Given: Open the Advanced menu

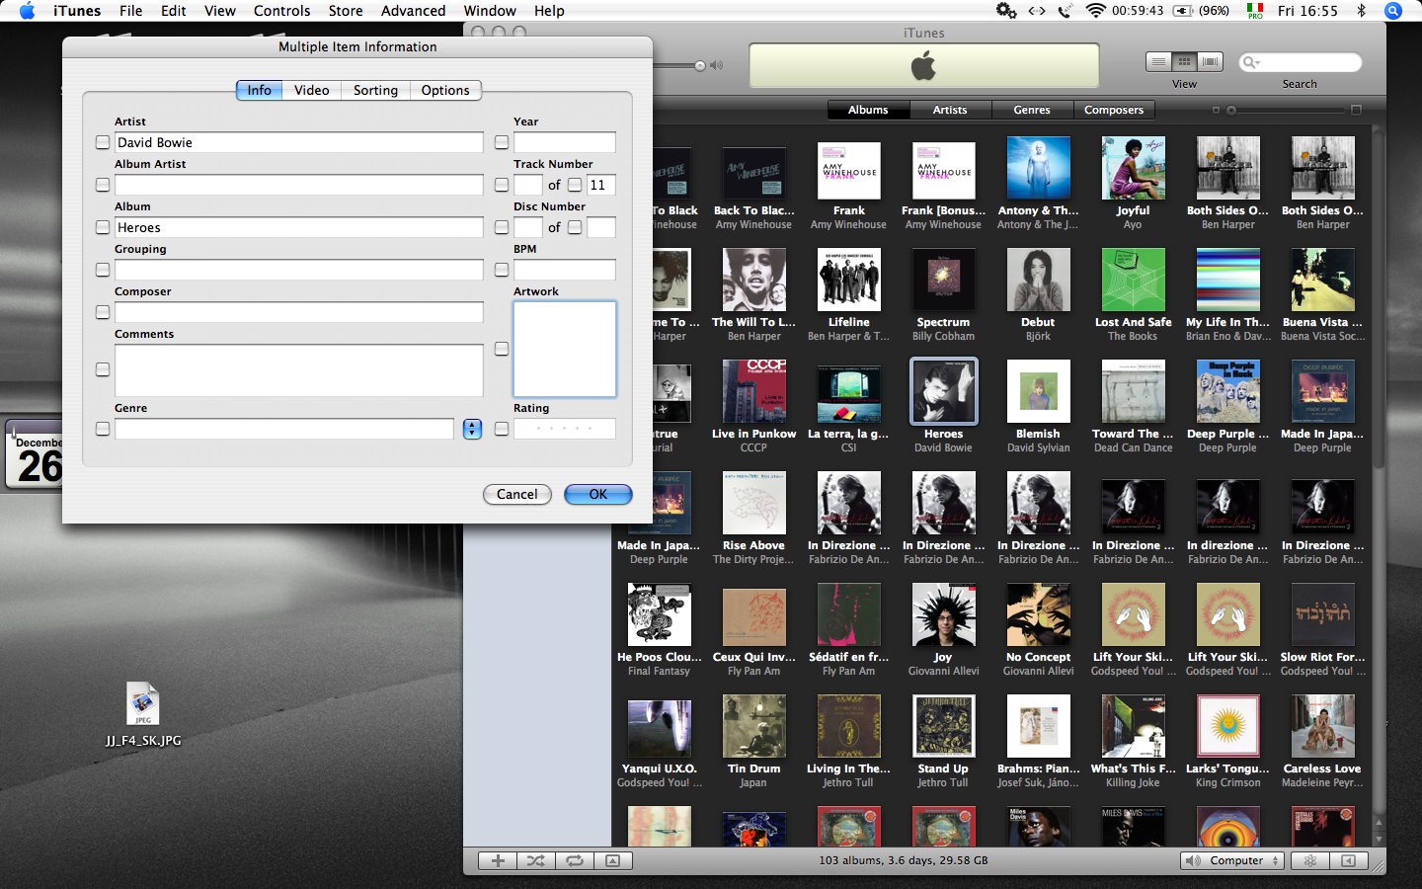Looking at the screenshot, I should tap(413, 11).
